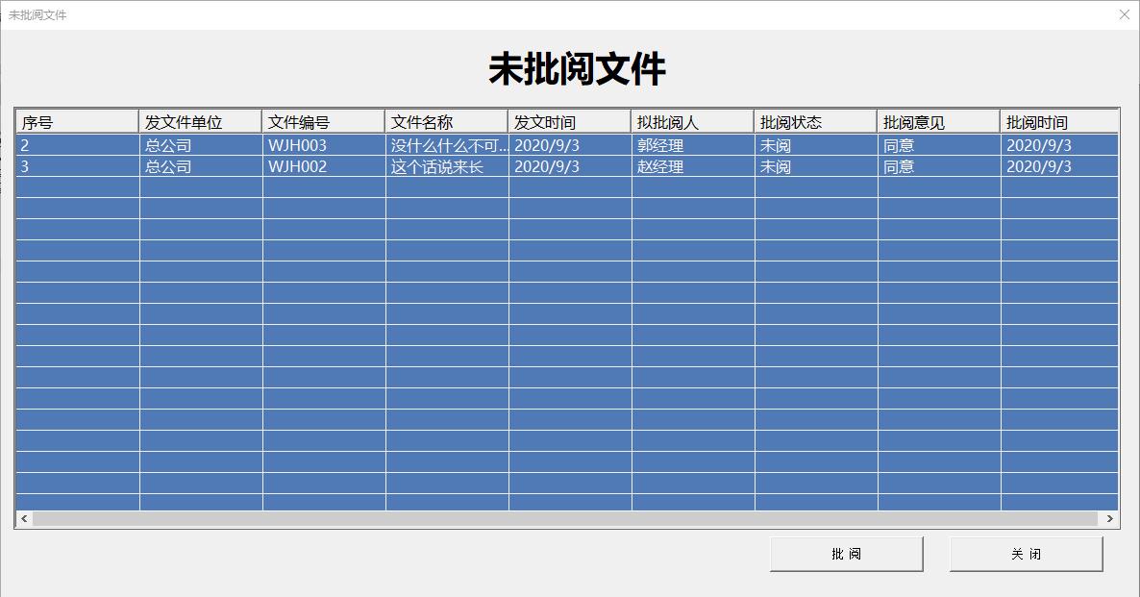Close the 未批阅文件 dialog via the X
The image size is (1140, 597).
[1124, 14]
